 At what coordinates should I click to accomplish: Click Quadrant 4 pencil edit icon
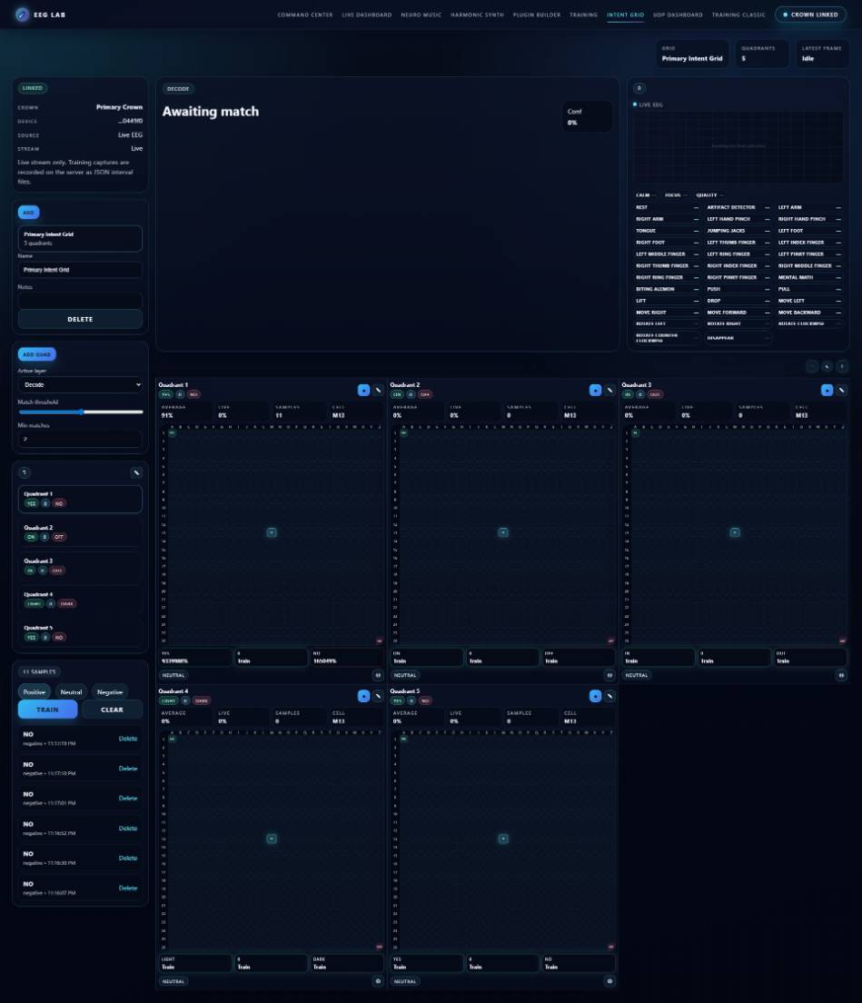(378, 696)
